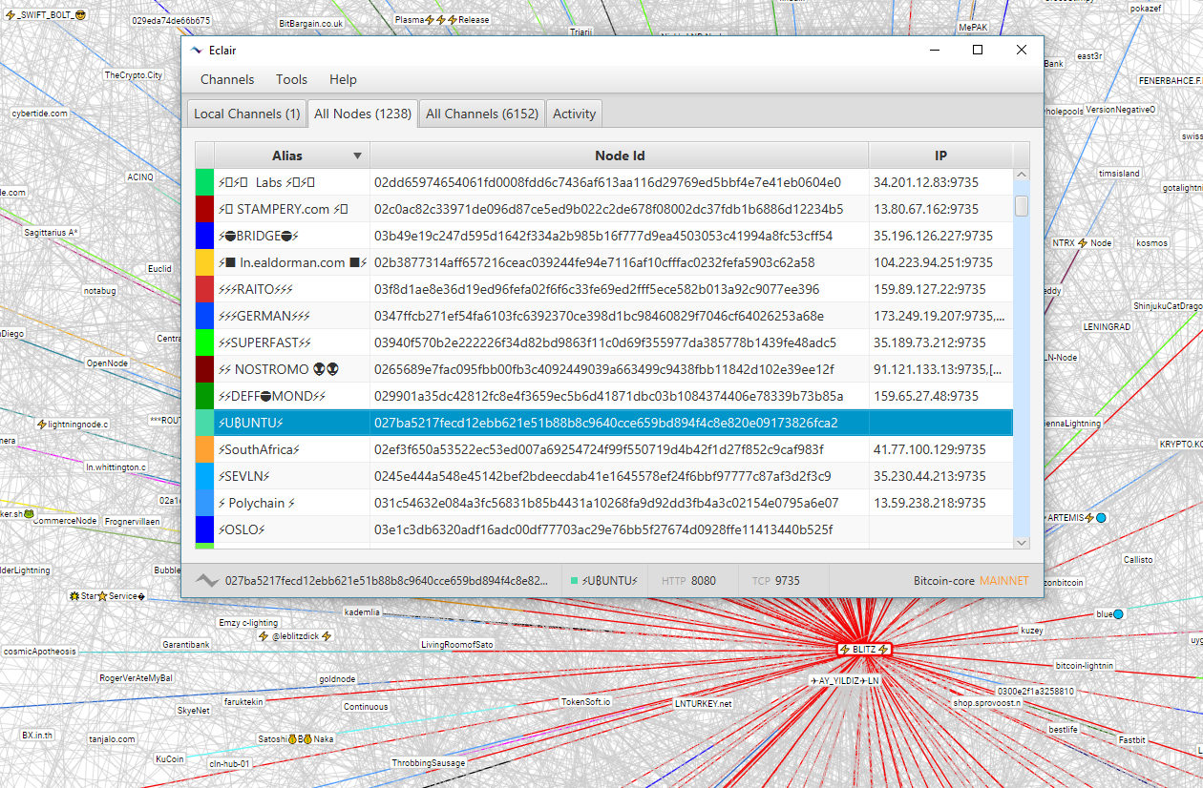Click the wave icon in Eclair status bar
This screenshot has height=788, width=1203.
pyautogui.click(x=207, y=580)
